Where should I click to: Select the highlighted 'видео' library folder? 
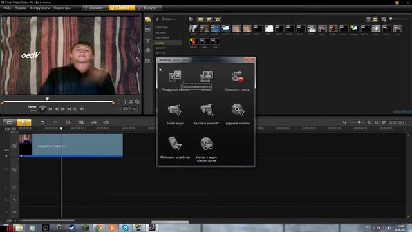click(167, 43)
